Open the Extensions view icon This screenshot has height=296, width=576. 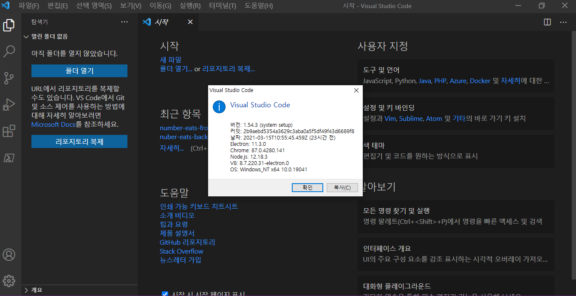pos(9,131)
